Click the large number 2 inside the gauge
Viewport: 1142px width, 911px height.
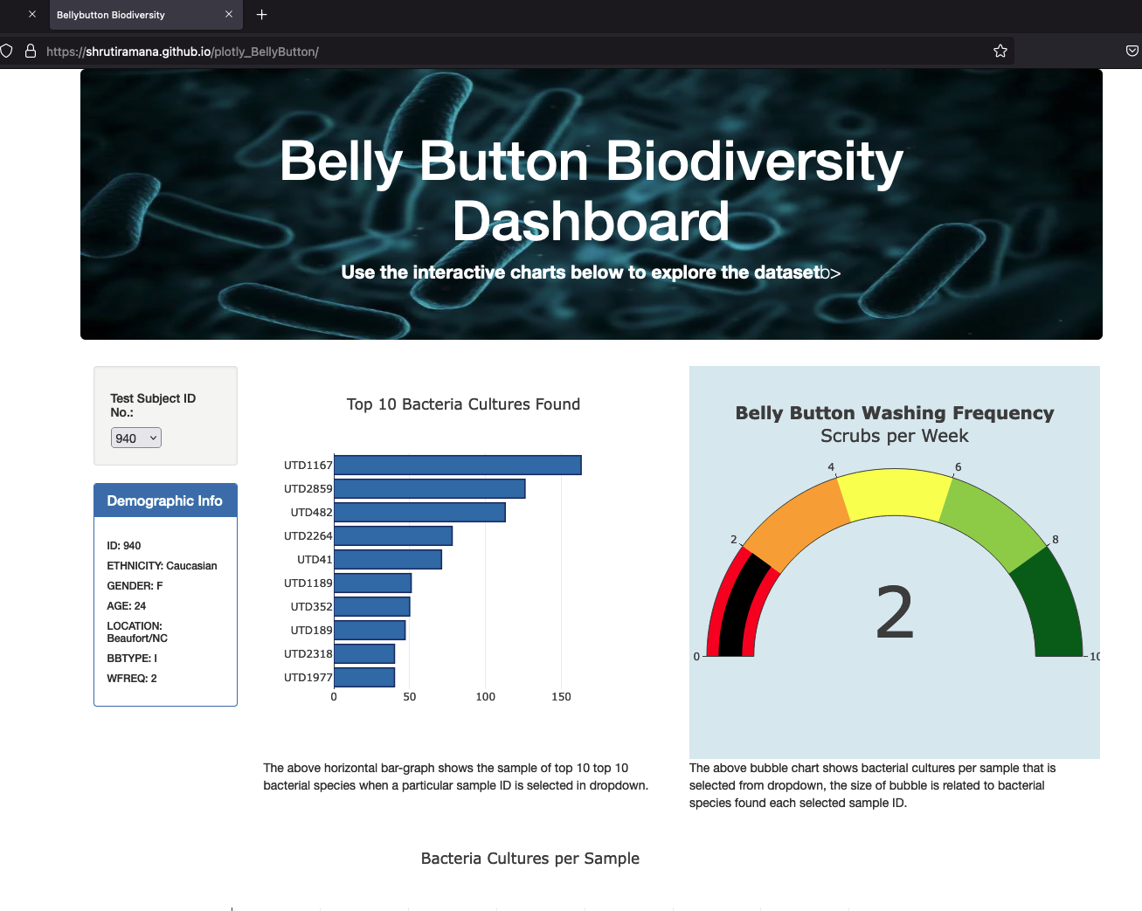click(x=894, y=611)
